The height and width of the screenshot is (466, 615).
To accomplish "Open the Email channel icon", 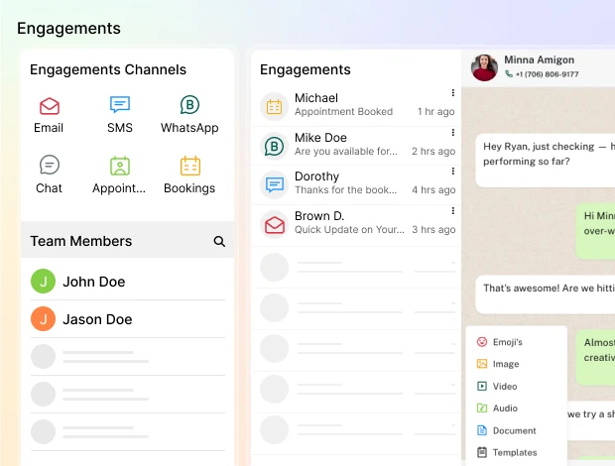I will click(49, 106).
